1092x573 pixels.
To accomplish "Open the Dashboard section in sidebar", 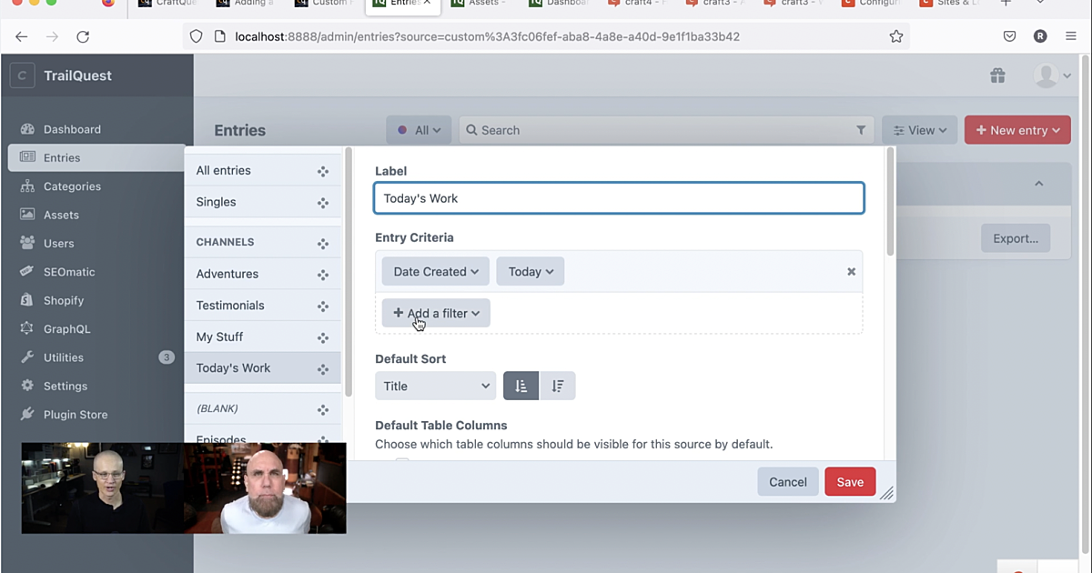I will [72, 128].
